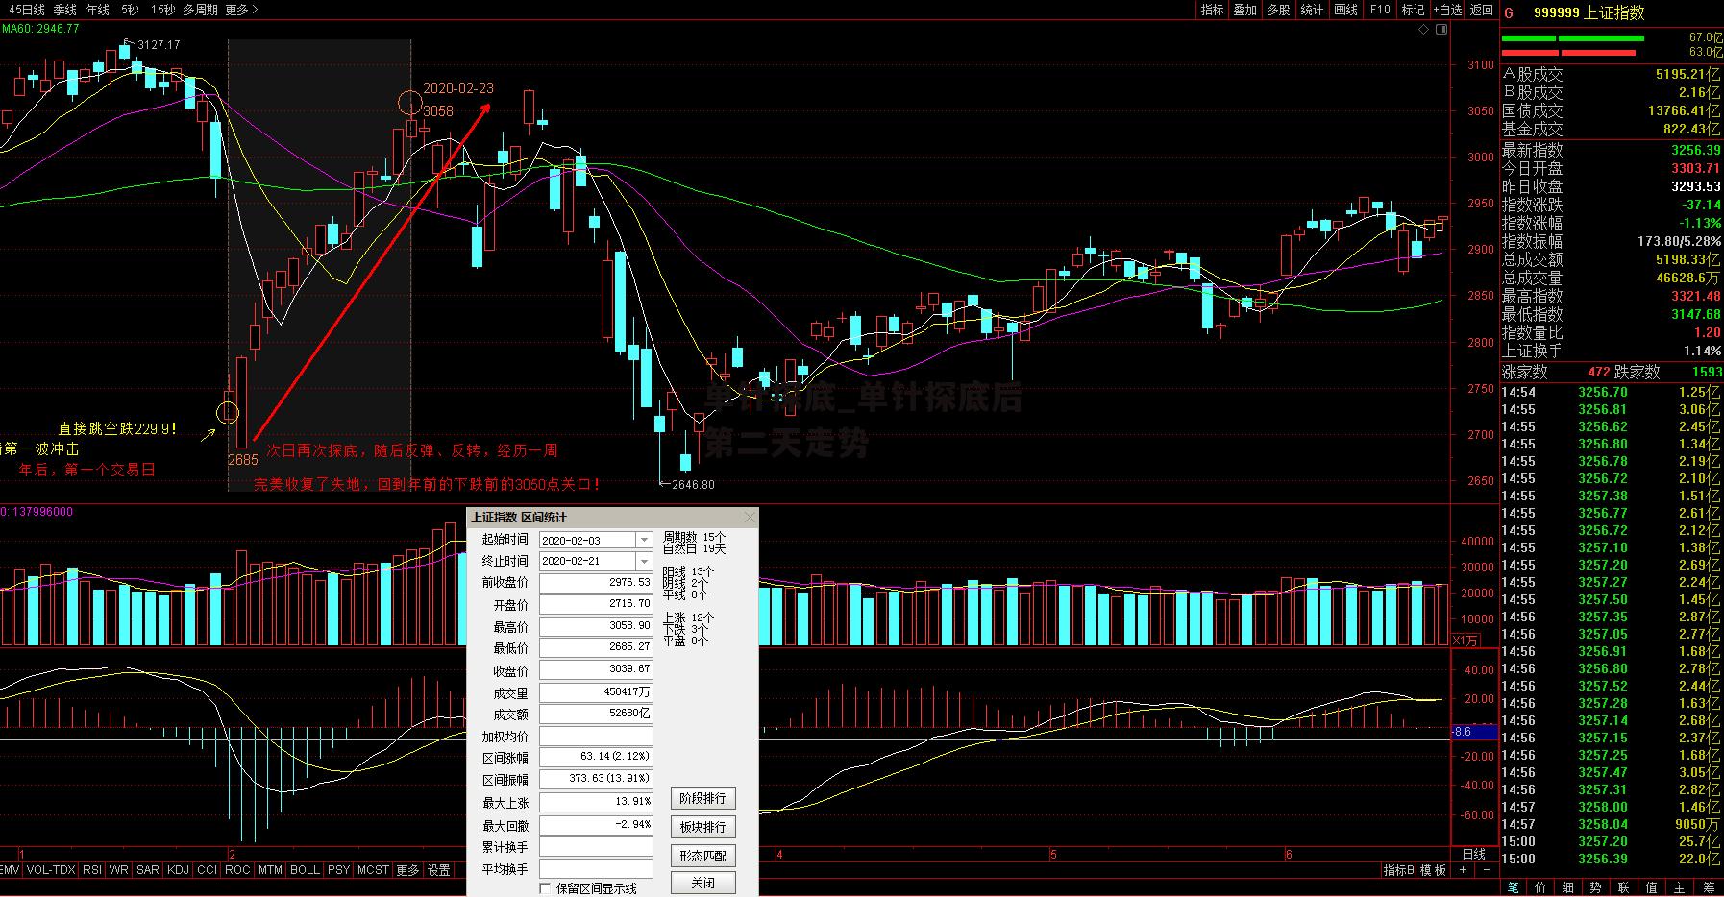
Task: Click the 多股 toolbar button
Action: 1278,10
